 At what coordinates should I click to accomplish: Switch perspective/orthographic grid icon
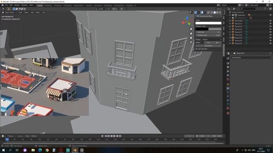[191, 42]
